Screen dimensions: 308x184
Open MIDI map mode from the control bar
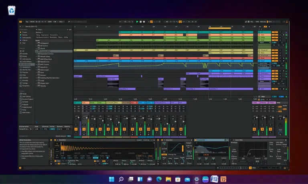pos(257,22)
